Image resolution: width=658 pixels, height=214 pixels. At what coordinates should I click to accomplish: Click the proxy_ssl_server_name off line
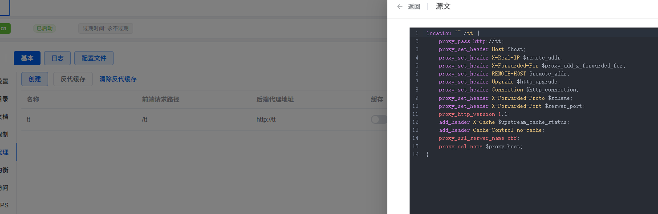click(x=479, y=138)
